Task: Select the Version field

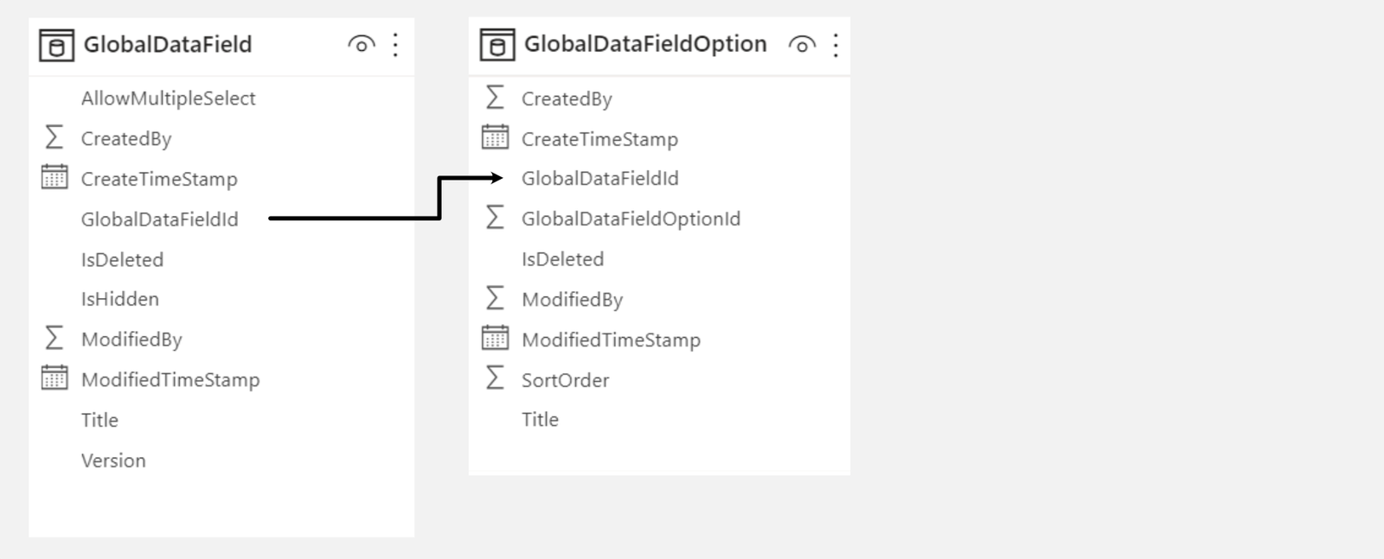Action: click(113, 461)
